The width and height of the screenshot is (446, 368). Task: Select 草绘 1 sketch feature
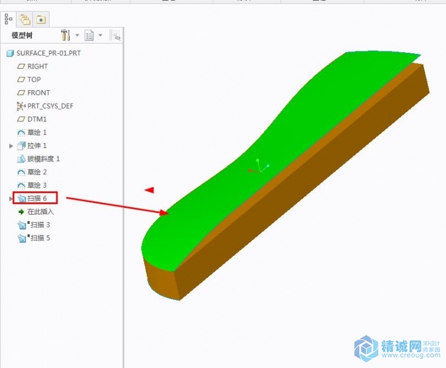(37, 132)
